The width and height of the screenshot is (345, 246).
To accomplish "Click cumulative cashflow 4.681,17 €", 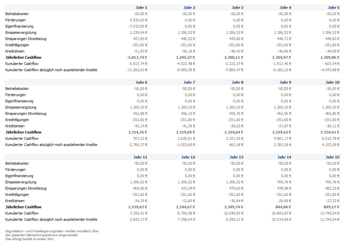I will coord(282,138).
